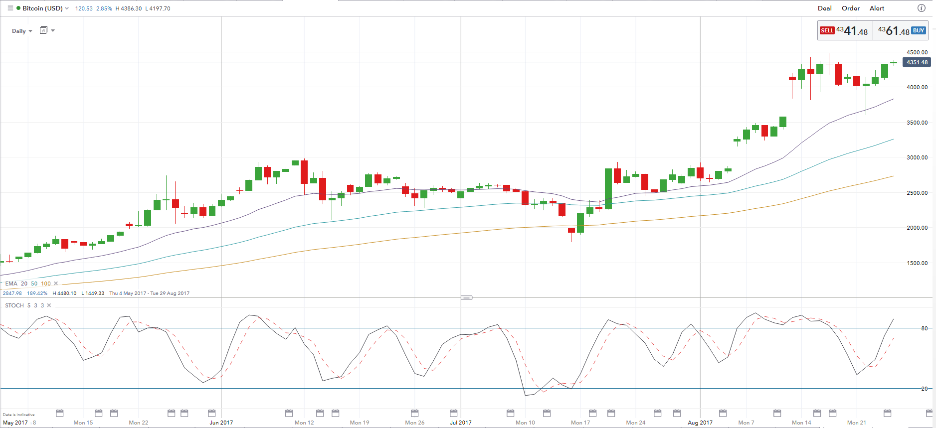936x428 pixels.
Task: Click the range low L 1449.33
Action: [93, 293]
